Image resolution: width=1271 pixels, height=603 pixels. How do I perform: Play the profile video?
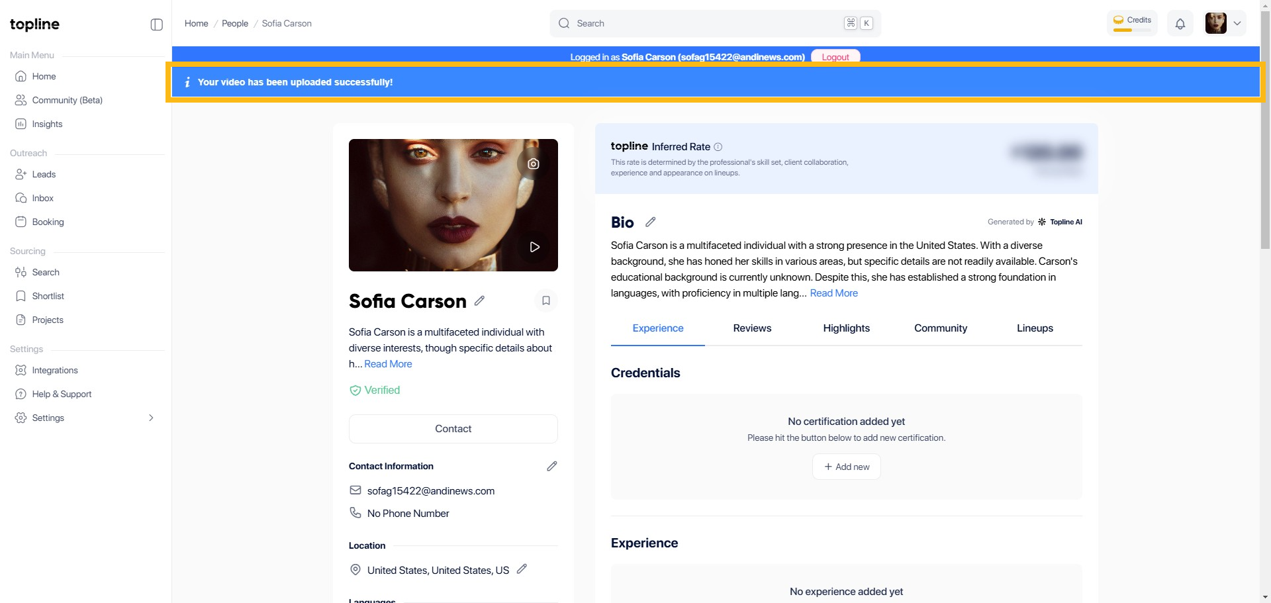point(534,247)
